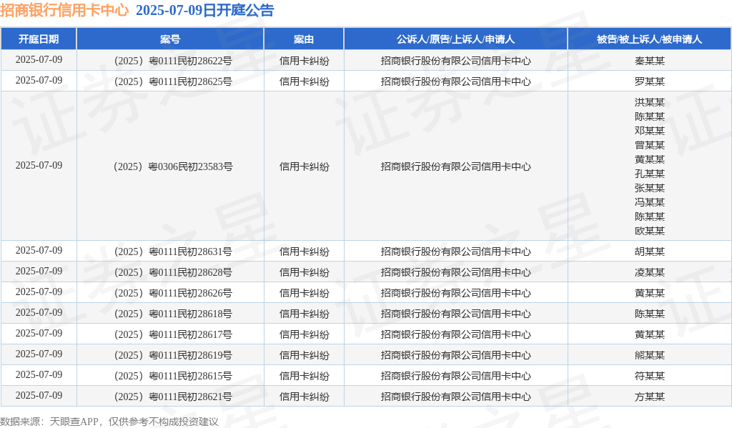Click defendant 方某某
Screen dimensions: 732x428
pos(649,397)
